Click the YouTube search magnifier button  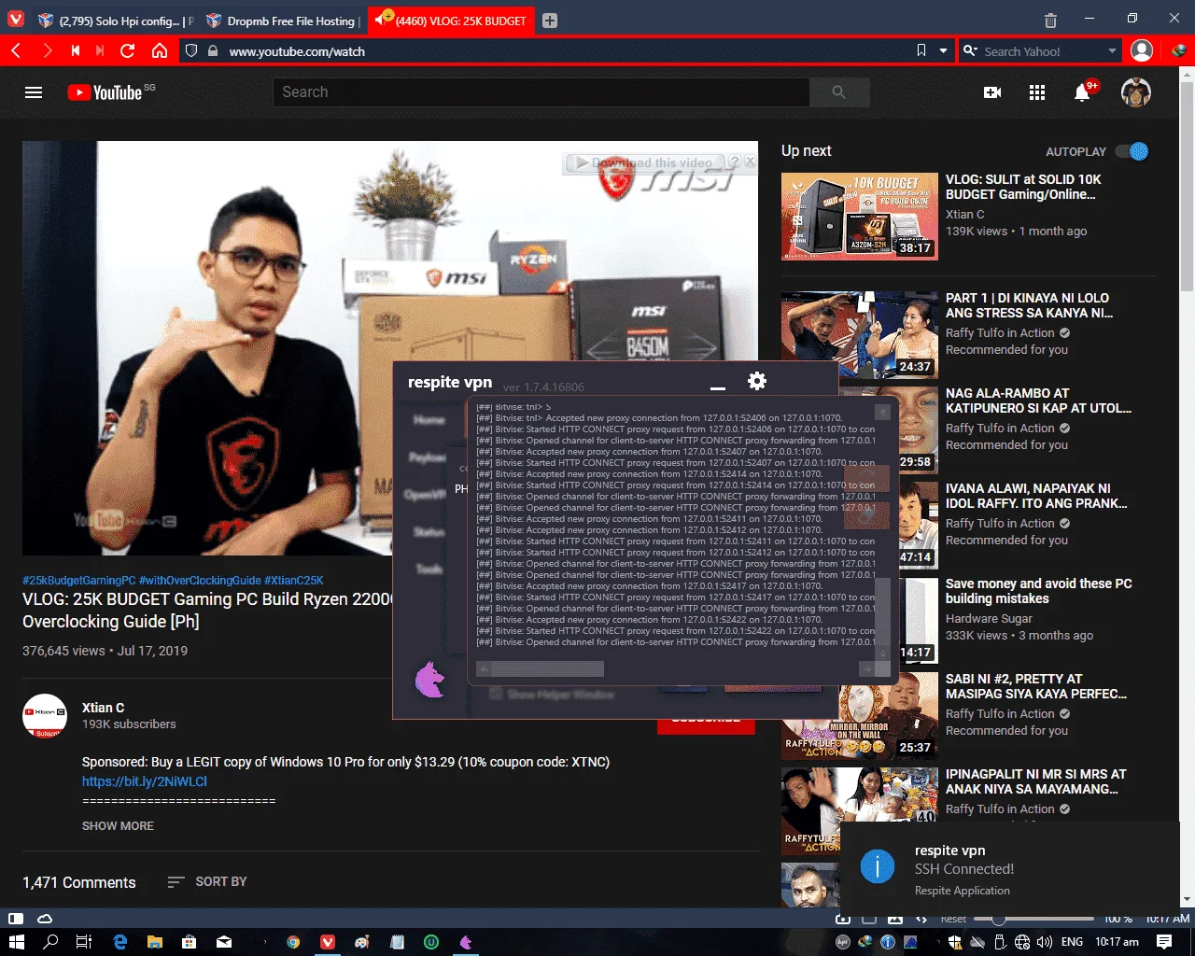[x=839, y=92]
